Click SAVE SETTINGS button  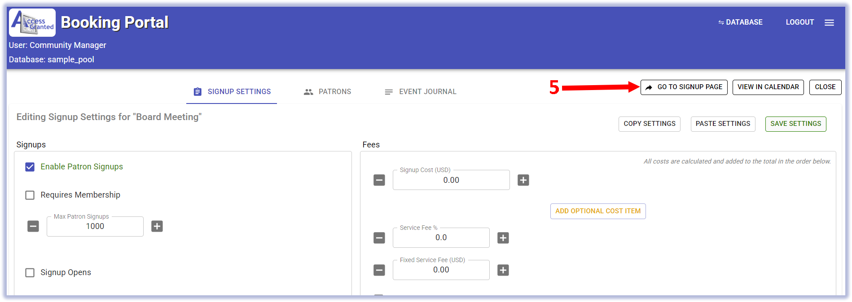pyautogui.click(x=795, y=124)
